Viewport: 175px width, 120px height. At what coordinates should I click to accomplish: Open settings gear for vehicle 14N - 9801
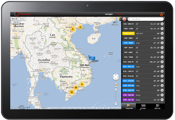162,38
